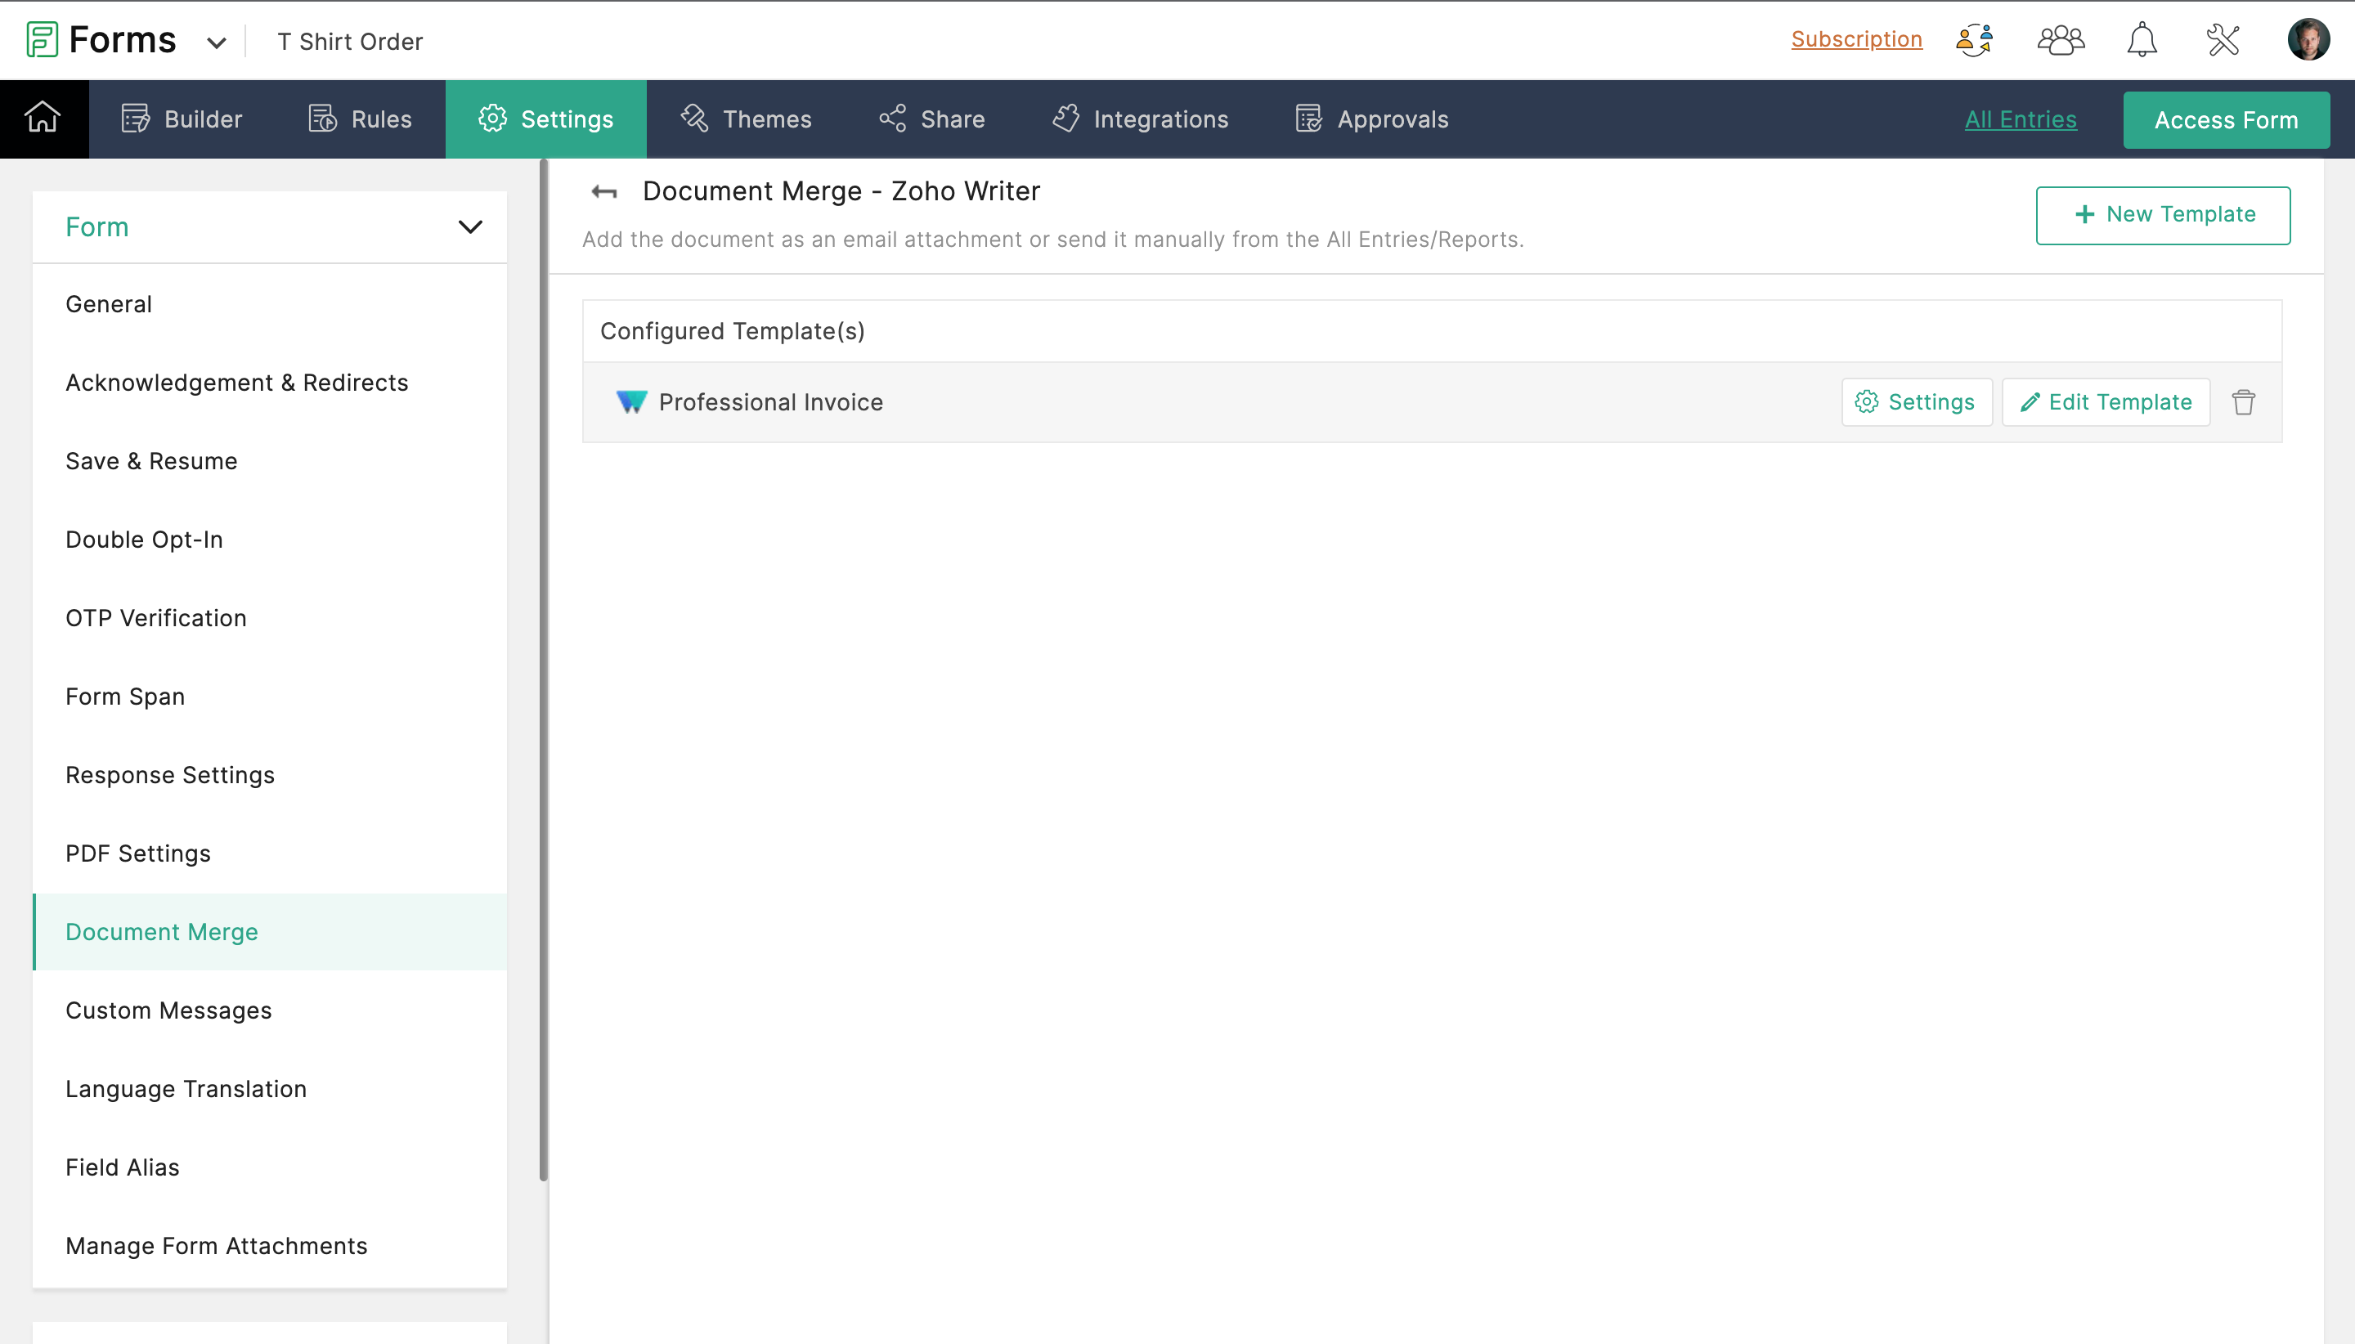Open the All Entries link
Viewport: 2355px width, 1344px height.
[x=2020, y=119]
